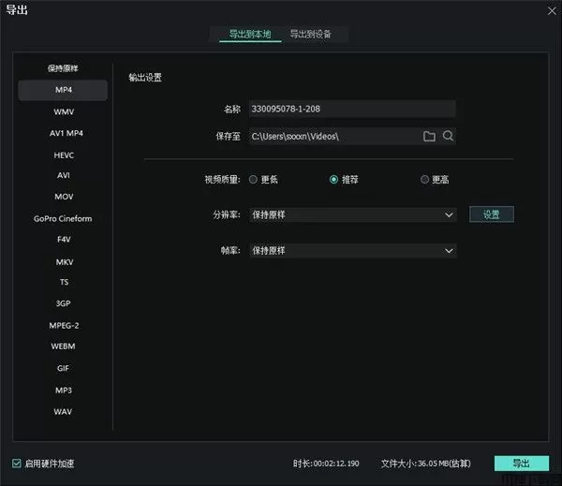Select the 推荐 video quality radio button
The height and width of the screenshot is (486, 562).
point(333,179)
